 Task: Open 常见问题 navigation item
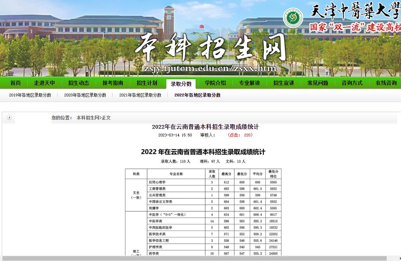pos(318,83)
